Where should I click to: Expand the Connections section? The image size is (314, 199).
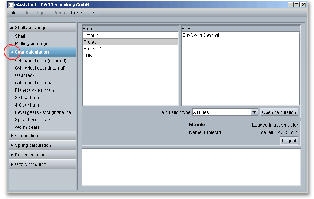point(12,136)
